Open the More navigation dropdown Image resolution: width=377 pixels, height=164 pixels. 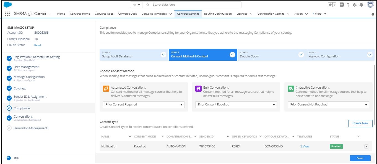pyautogui.click(x=320, y=14)
